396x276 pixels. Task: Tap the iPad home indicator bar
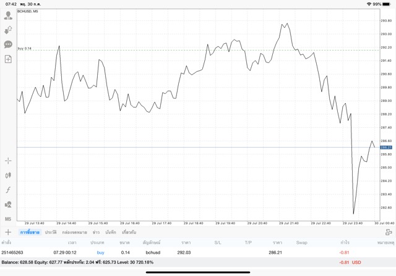coord(198,272)
